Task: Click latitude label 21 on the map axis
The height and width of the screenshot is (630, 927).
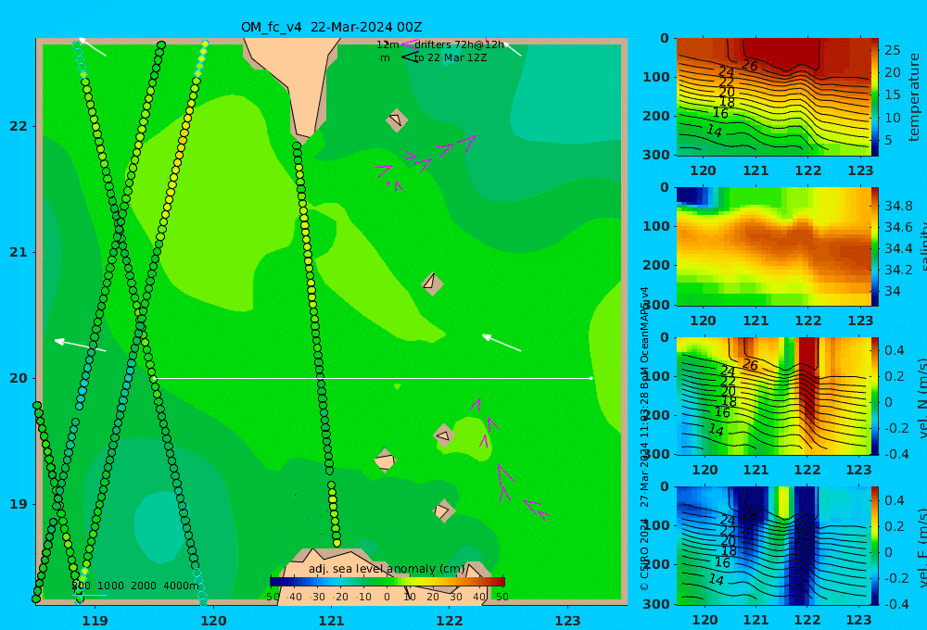Action: [19, 252]
